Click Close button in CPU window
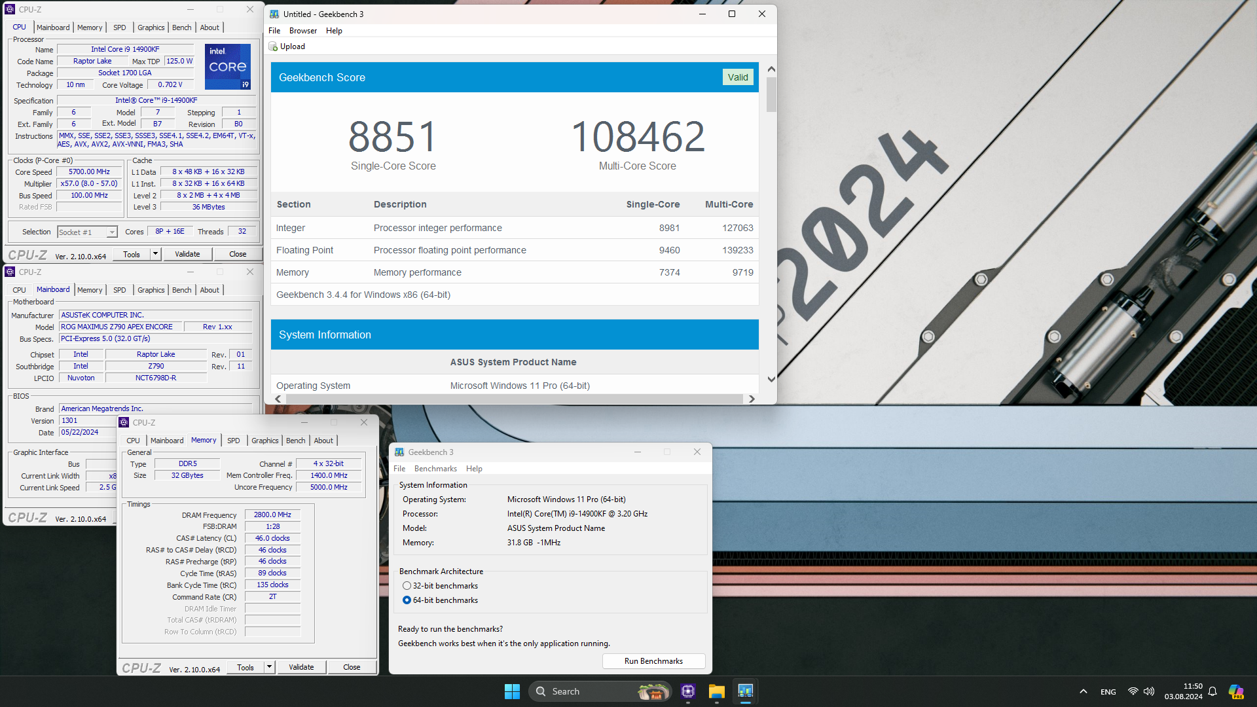The width and height of the screenshot is (1257, 707). pyautogui.click(x=238, y=254)
